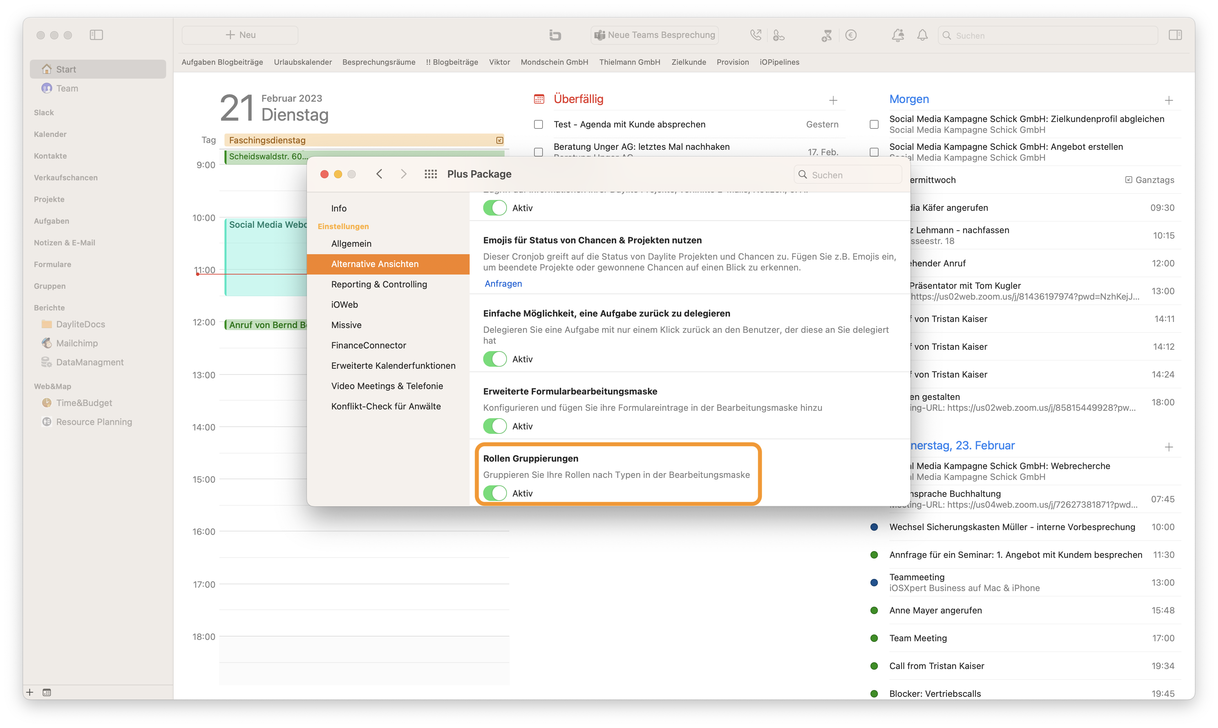Open the plain bell notifications icon

click(923, 35)
